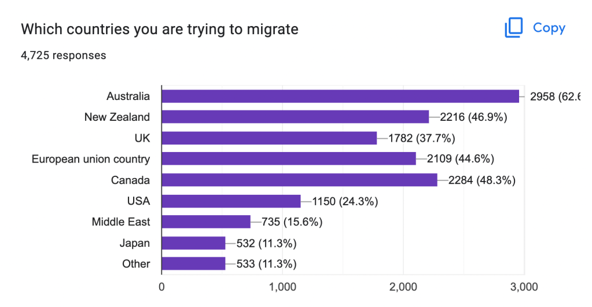Click the 2216 (46.9%) value label
This screenshot has height=307, width=592.
coord(473,117)
